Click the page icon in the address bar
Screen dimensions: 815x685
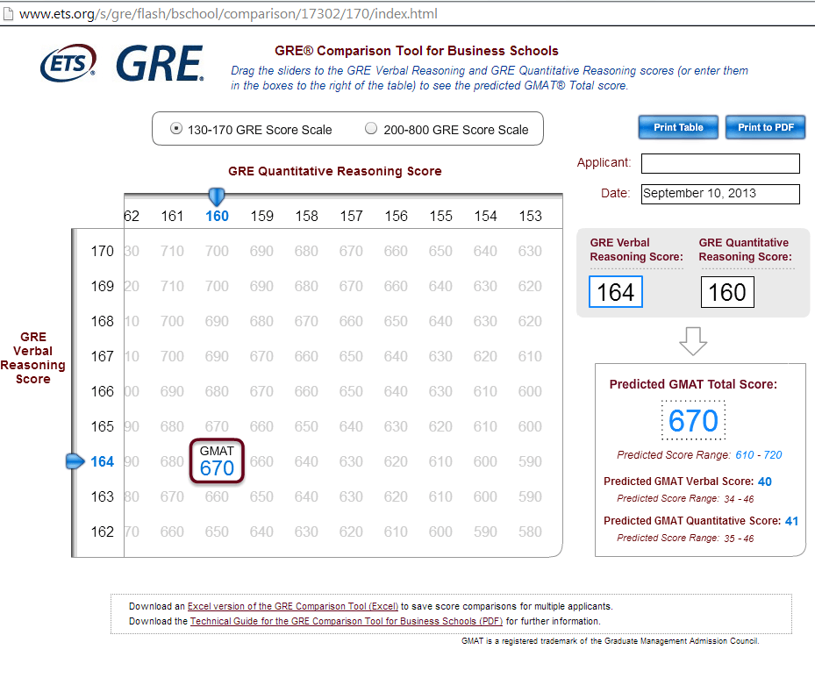pyautogui.click(x=11, y=13)
